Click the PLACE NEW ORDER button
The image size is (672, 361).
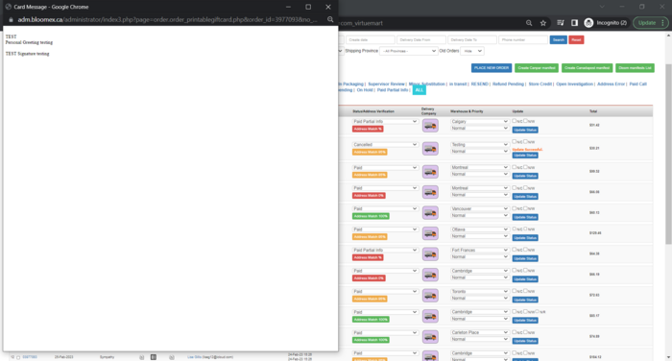tap(492, 68)
